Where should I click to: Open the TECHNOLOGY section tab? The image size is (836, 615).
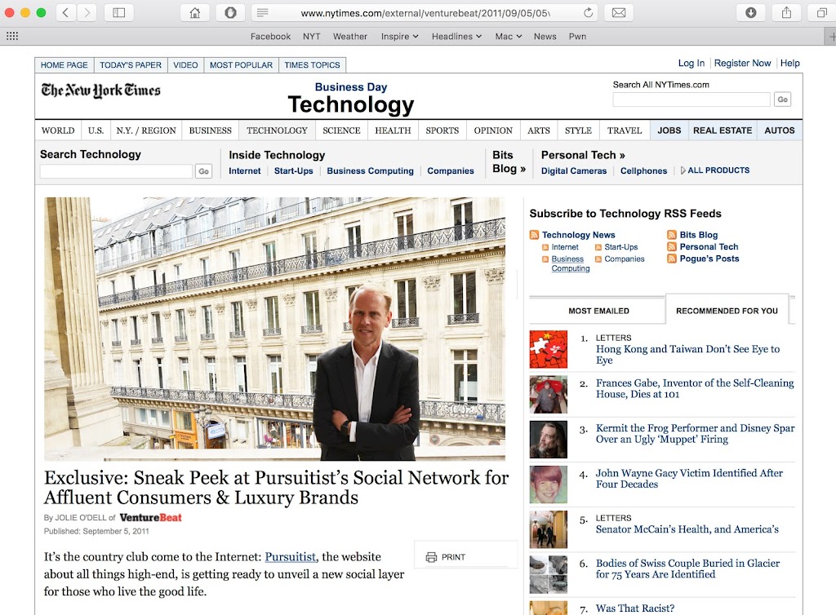(x=277, y=131)
